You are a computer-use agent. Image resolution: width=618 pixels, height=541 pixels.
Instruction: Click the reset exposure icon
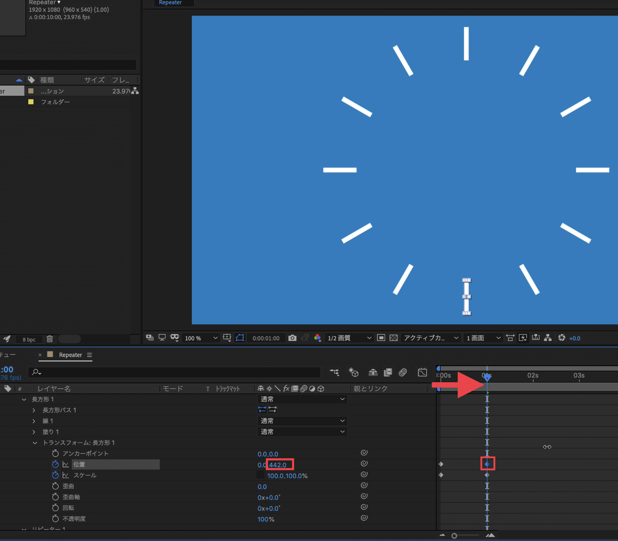coord(561,338)
